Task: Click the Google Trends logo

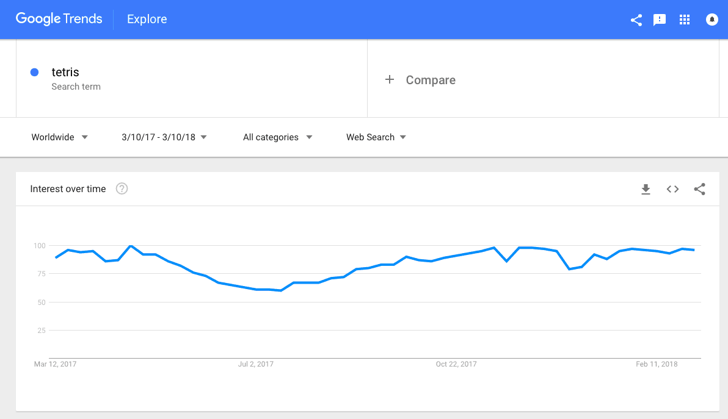Action: coord(59,19)
